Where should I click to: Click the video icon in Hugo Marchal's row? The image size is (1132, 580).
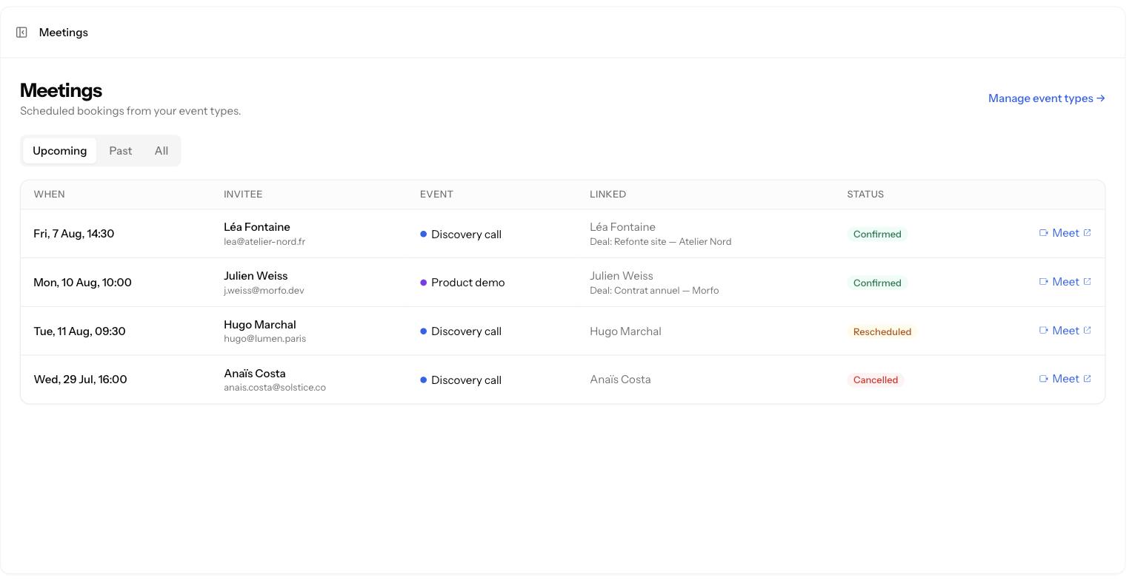[x=1044, y=331]
